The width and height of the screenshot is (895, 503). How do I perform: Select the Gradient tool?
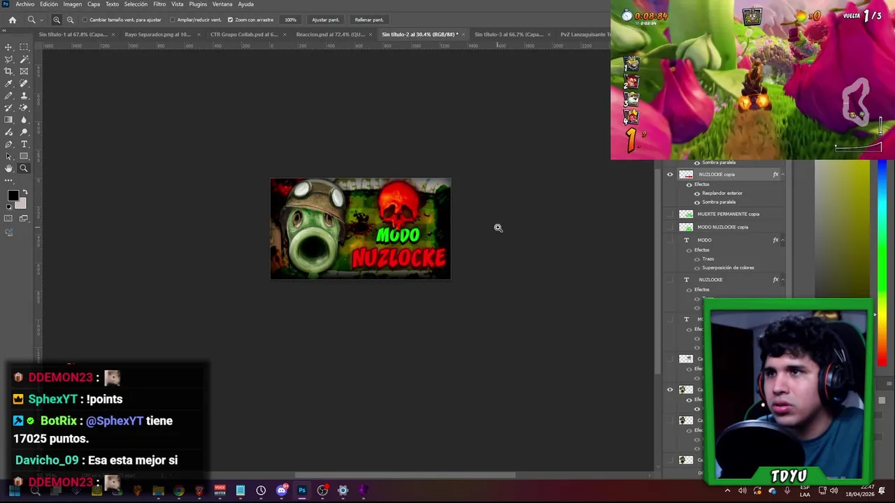pos(8,119)
